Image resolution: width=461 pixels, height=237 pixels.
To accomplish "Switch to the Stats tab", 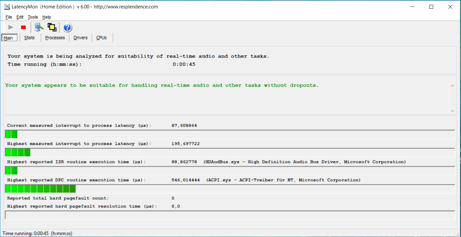I will 29,38.
